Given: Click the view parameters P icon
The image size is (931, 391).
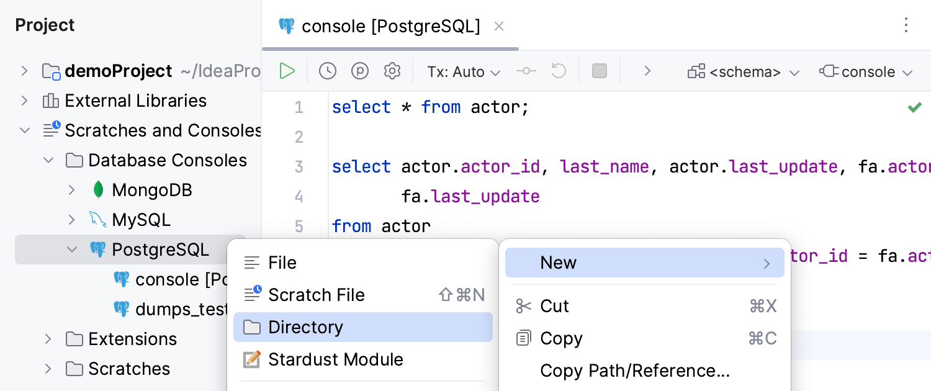Looking at the screenshot, I should coord(360,71).
